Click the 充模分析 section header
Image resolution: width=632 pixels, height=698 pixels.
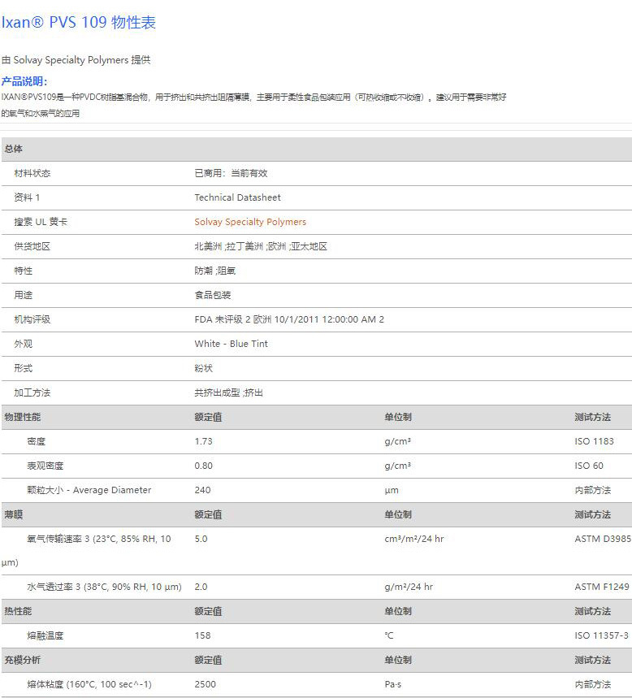22,660
